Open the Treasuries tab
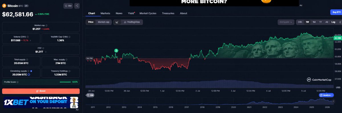342x113 pixels. coord(168,13)
